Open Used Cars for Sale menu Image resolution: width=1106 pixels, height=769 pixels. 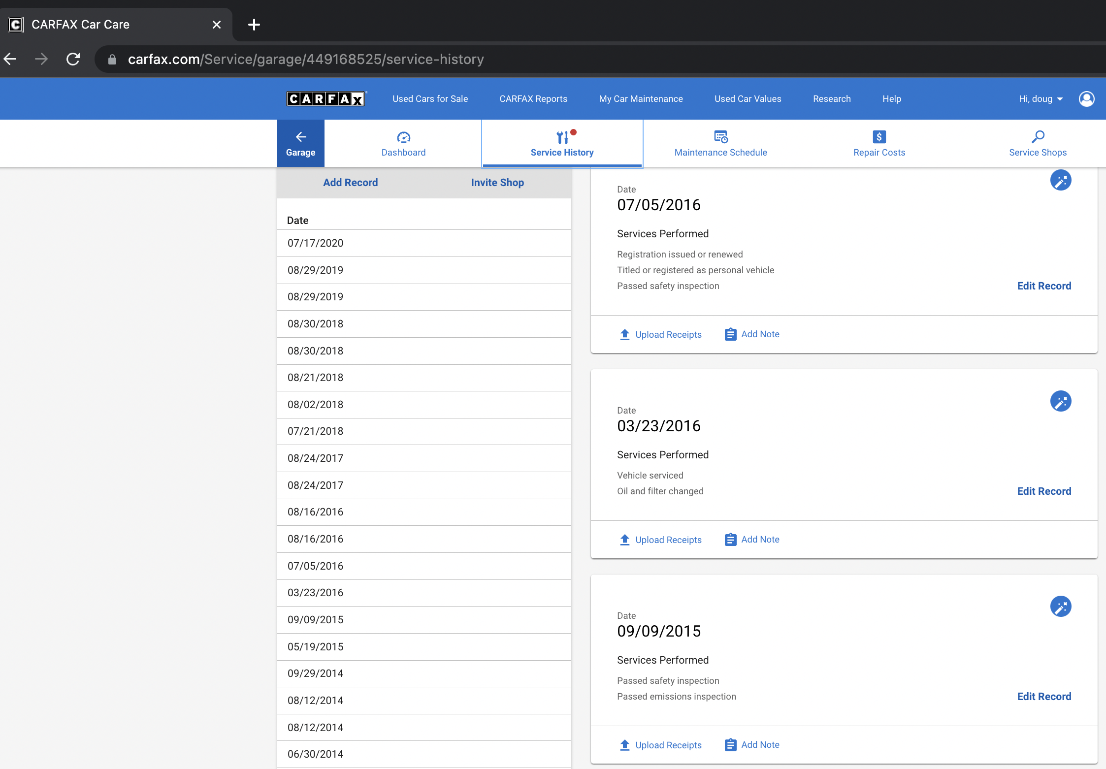[x=430, y=99]
